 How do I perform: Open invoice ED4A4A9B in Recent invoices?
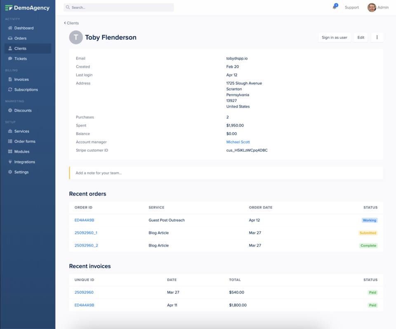(84, 305)
